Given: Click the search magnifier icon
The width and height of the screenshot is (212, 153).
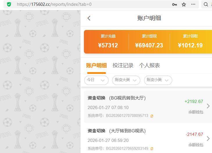Looking at the screenshot, I should (x=206, y=4).
